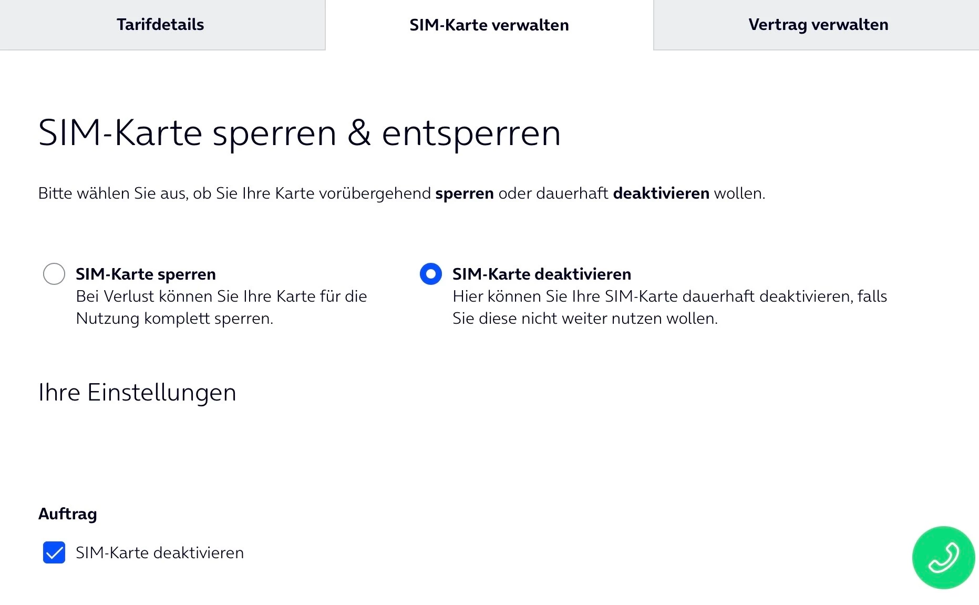Screen dimensions: 979x605
Task: Click the "SIM-Karte sperren & entsperren" page heading
Action: pos(300,132)
